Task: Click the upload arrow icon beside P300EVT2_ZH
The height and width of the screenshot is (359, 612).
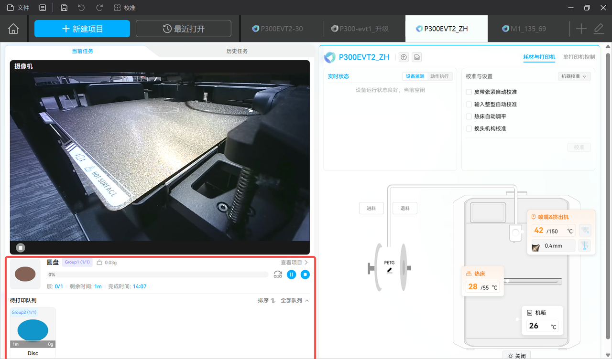Action: (404, 57)
